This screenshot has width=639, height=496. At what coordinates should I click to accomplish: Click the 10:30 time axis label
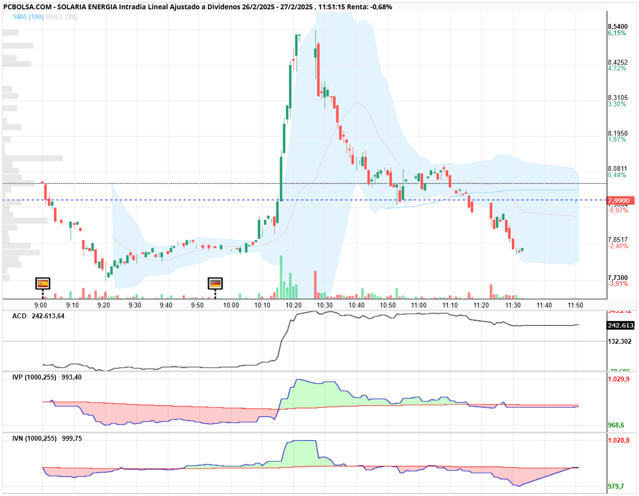pos(325,305)
